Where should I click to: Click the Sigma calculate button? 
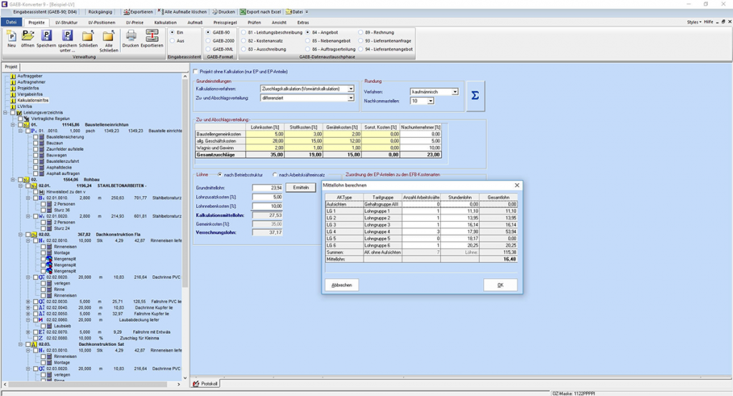[475, 96]
